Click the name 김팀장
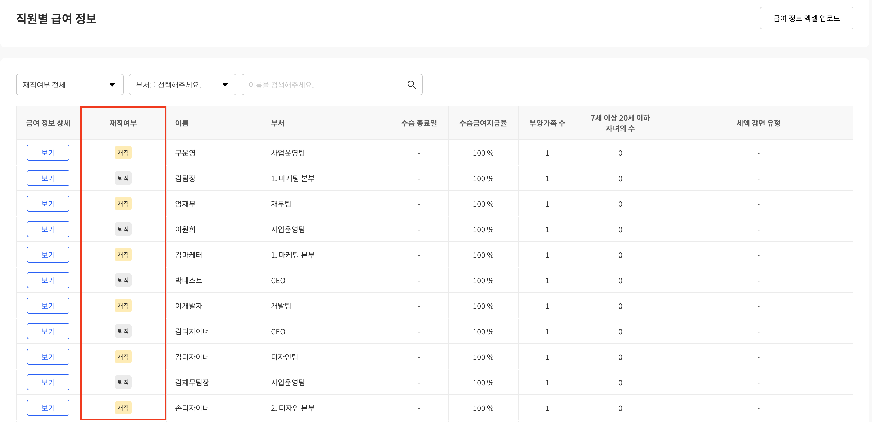872x422 pixels. click(x=185, y=178)
